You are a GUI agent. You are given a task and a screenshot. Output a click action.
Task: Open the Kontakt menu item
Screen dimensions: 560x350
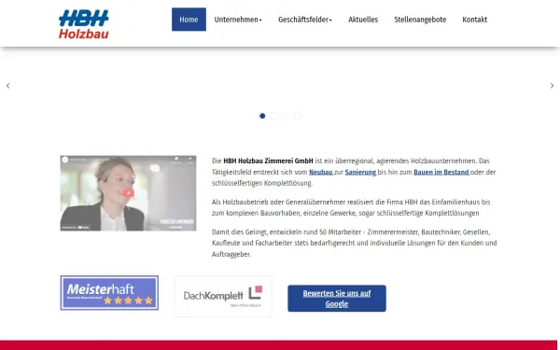[475, 20]
